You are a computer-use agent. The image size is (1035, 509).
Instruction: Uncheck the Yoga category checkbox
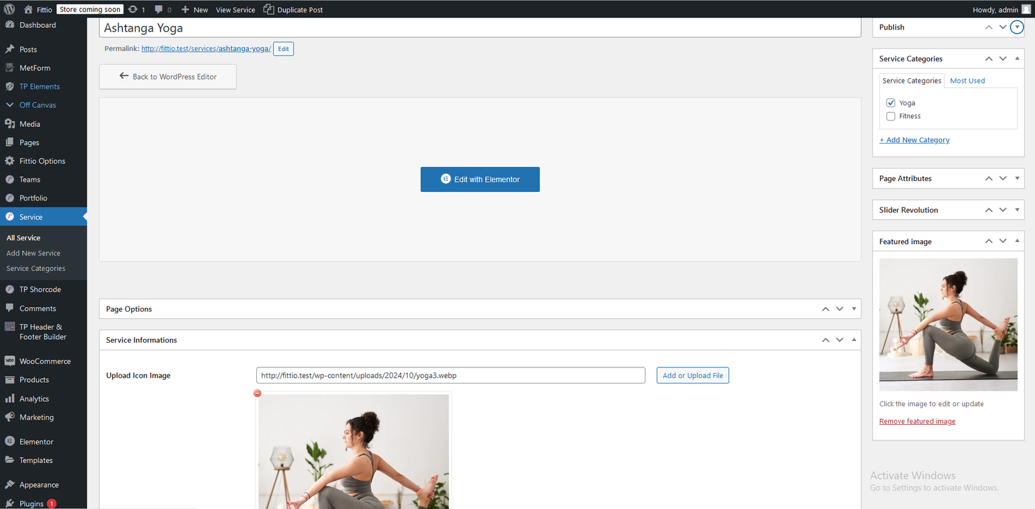[x=891, y=103]
